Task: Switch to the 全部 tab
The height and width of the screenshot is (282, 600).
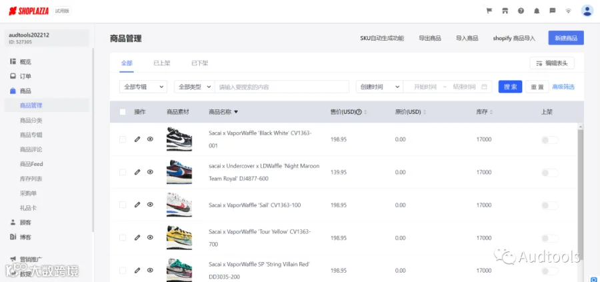Action: [127, 63]
